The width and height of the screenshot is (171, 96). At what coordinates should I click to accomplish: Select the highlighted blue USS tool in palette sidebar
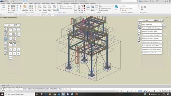coord(6,39)
